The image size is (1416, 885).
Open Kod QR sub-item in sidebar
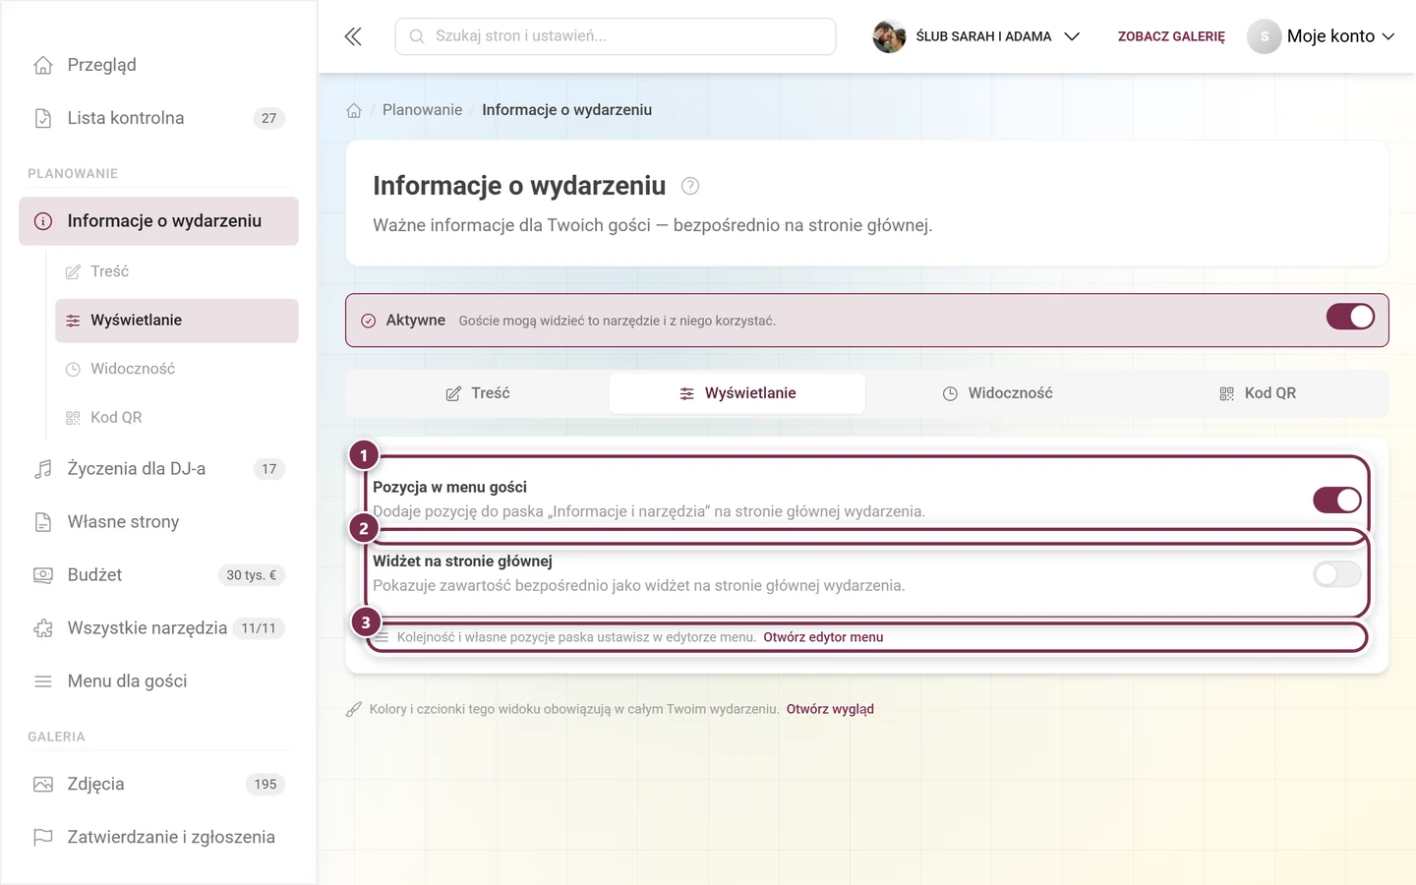[x=177, y=418]
